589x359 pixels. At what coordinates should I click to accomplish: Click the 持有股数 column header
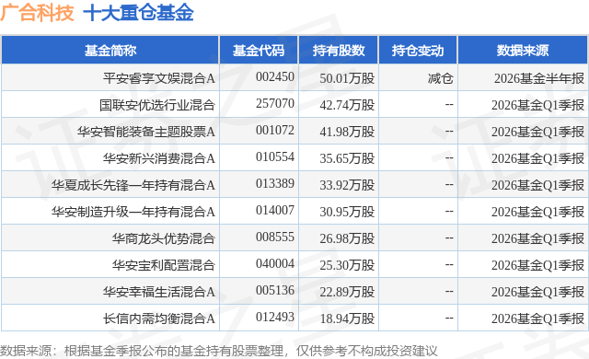[x=339, y=51]
